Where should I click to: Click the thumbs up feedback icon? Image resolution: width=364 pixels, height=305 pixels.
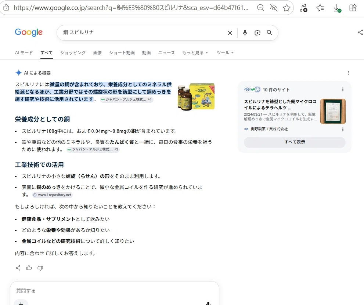29,268
